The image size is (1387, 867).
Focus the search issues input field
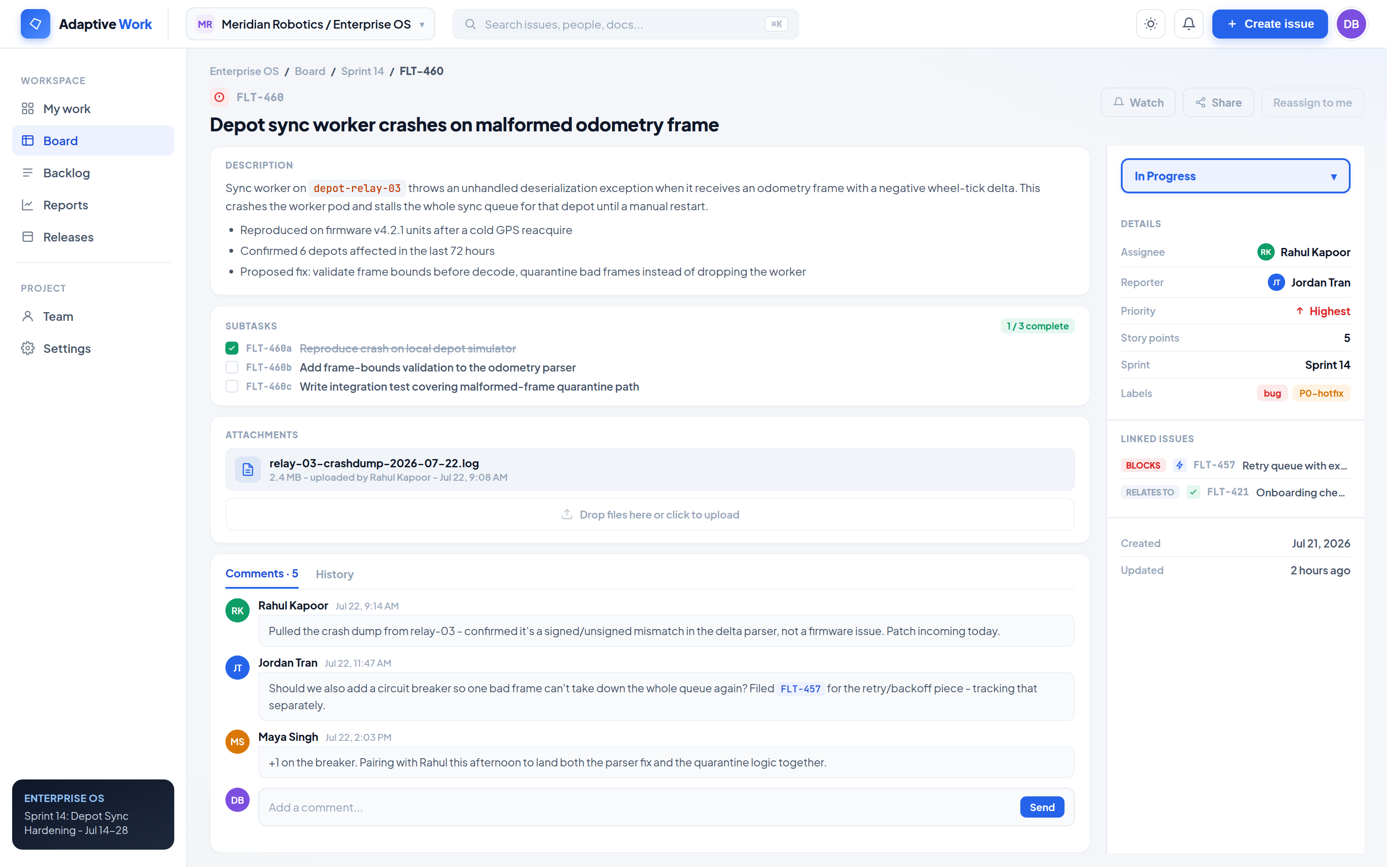(x=625, y=24)
